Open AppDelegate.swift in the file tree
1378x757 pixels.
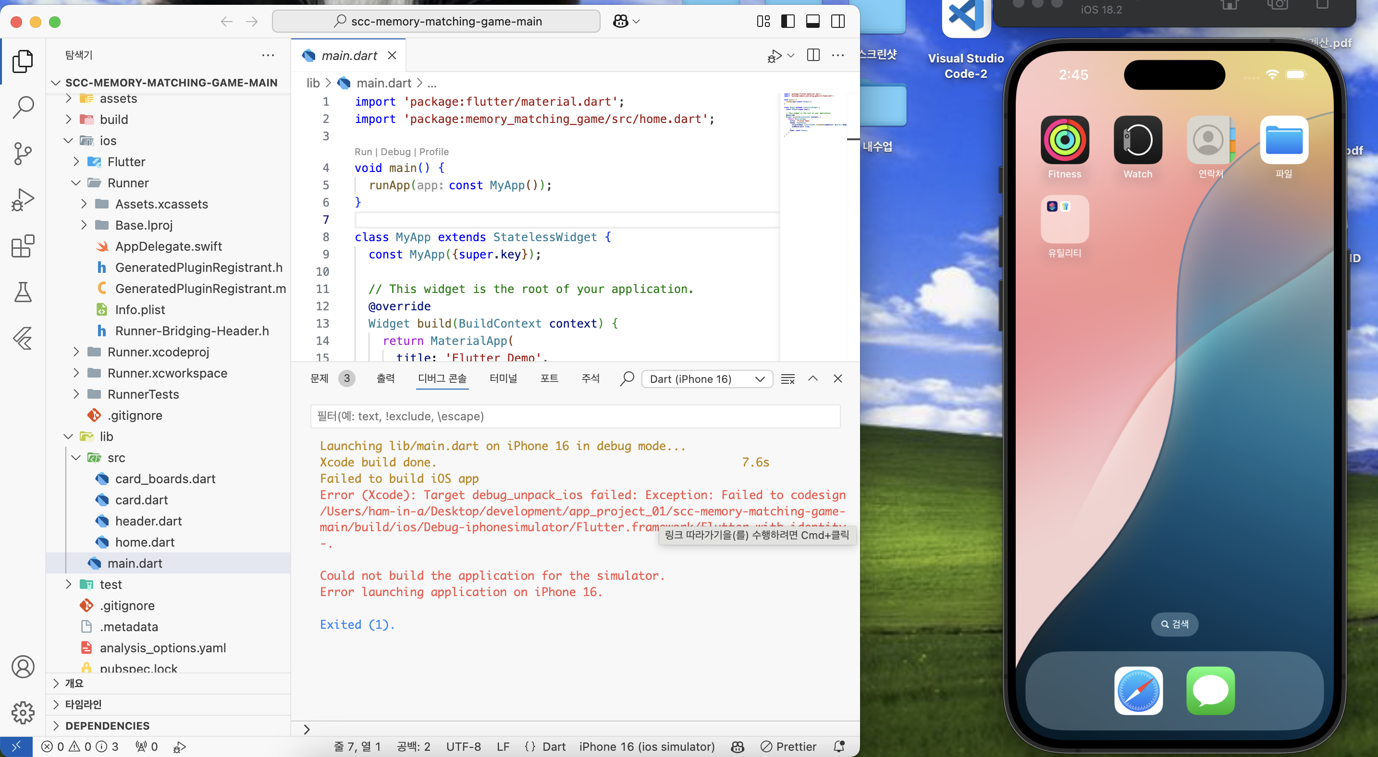[169, 246]
